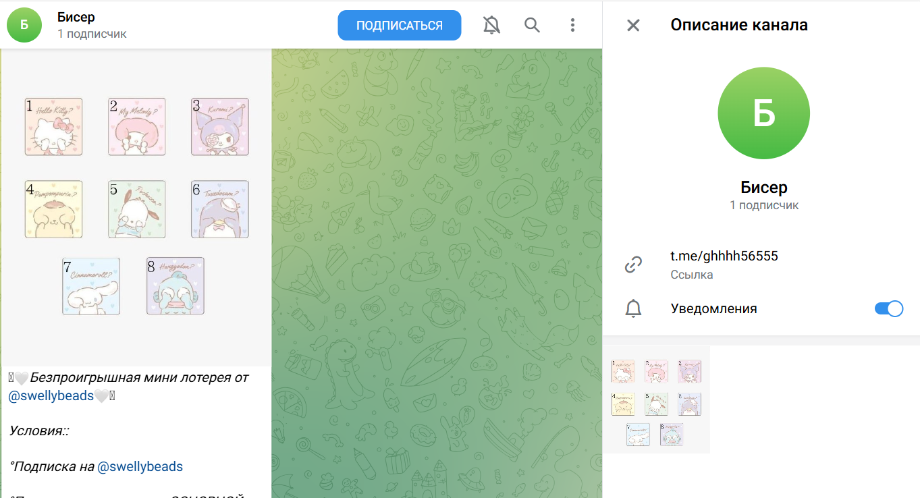Click Описание канала panel heading

739,26
